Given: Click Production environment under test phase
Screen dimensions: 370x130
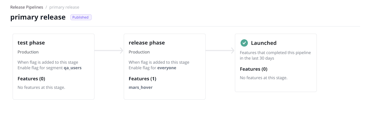Looking at the screenshot, I should tap(28, 52).
